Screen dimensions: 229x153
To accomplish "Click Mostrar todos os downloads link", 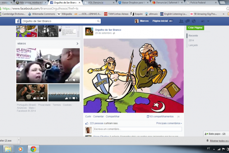I will click(219, 141).
